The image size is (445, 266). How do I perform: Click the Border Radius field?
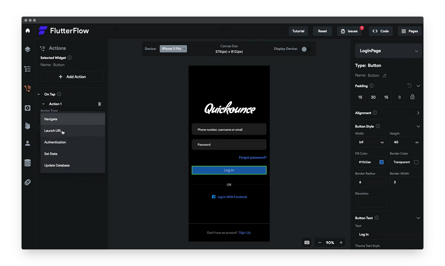point(371,182)
